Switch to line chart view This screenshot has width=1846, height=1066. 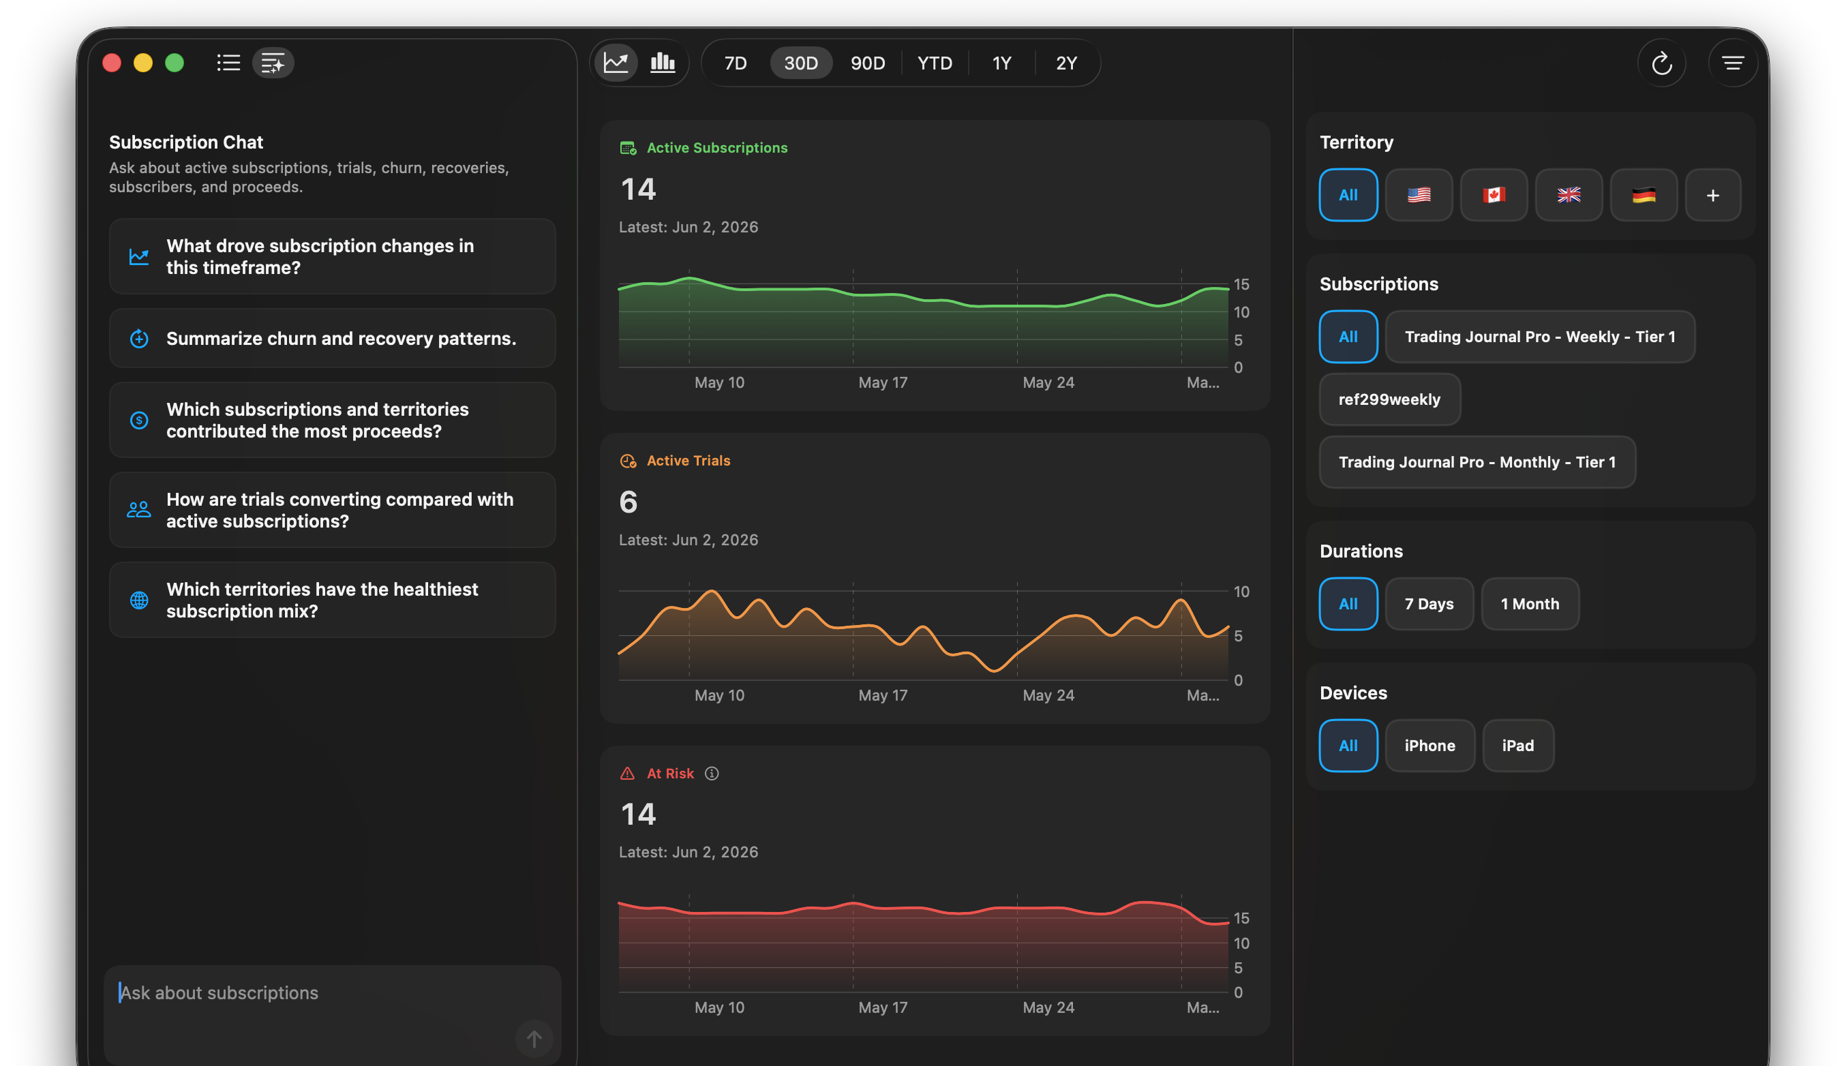click(616, 63)
